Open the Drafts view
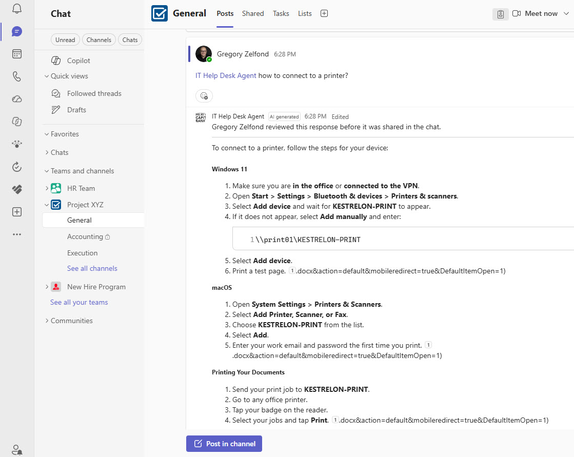Screen dimensions: 574x457 click(76, 110)
